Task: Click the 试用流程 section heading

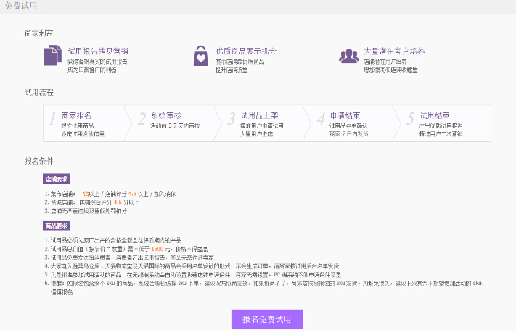Action: [38, 92]
